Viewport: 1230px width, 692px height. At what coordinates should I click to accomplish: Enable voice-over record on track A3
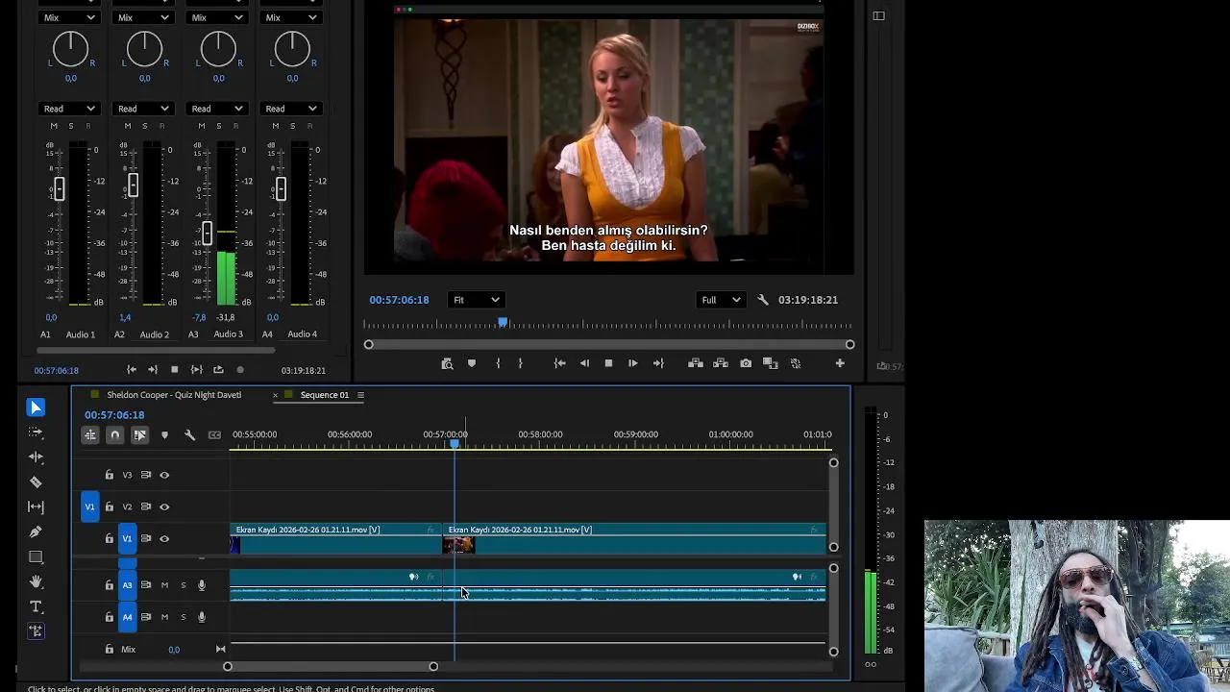202,585
